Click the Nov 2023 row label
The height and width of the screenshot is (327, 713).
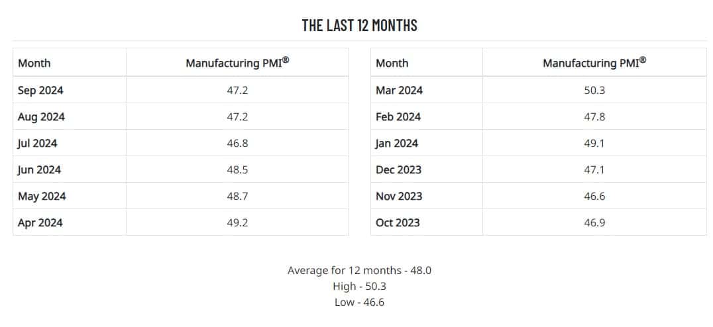click(399, 196)
